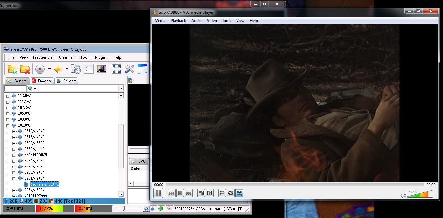443x218 pixels.
Task: Click VLC previous media button
Action: tap(171, 193)
